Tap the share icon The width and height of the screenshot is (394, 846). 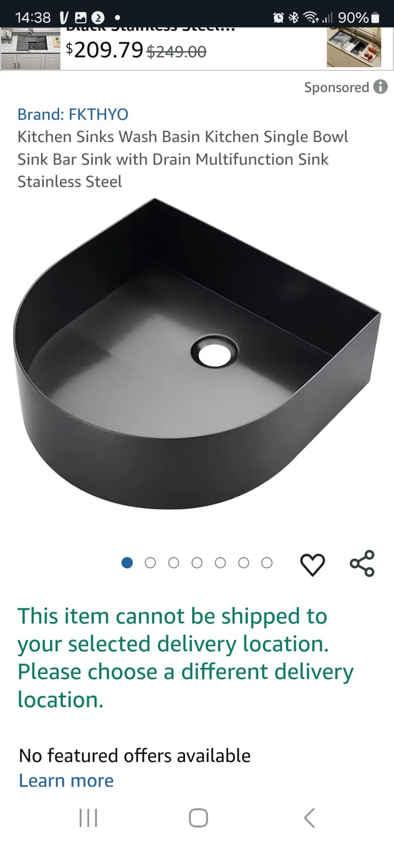coord(362,563)
